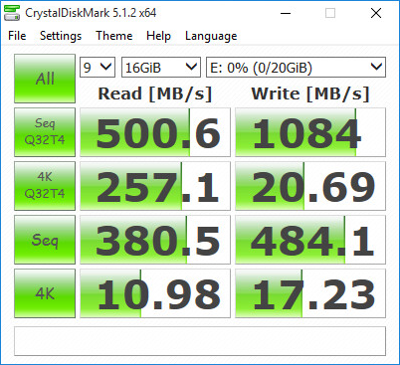Click the 4K write result 17.23
Image resolution: width=400 pixels, height=365 pixels.
point(310,293)
